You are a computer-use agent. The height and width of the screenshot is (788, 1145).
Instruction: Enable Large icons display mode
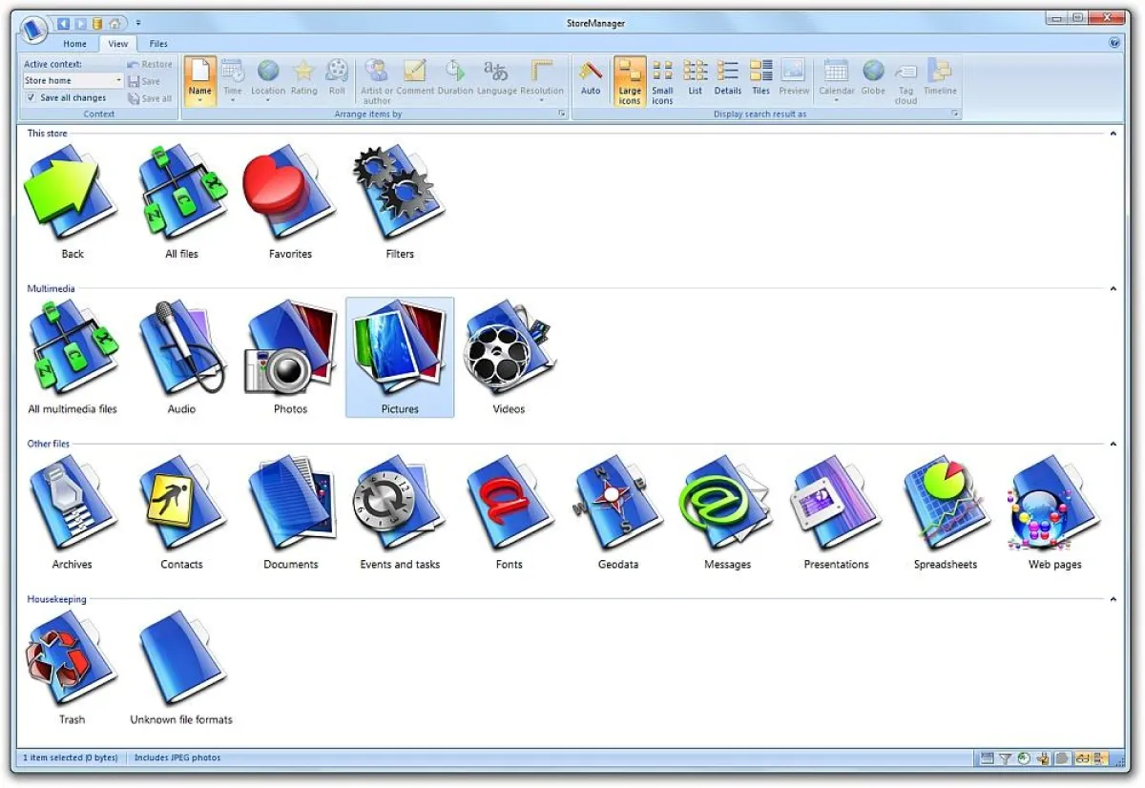click(x=630, y=78)
